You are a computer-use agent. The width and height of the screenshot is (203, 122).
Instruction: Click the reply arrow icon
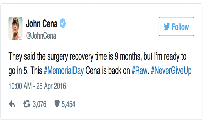coord(12,104)
